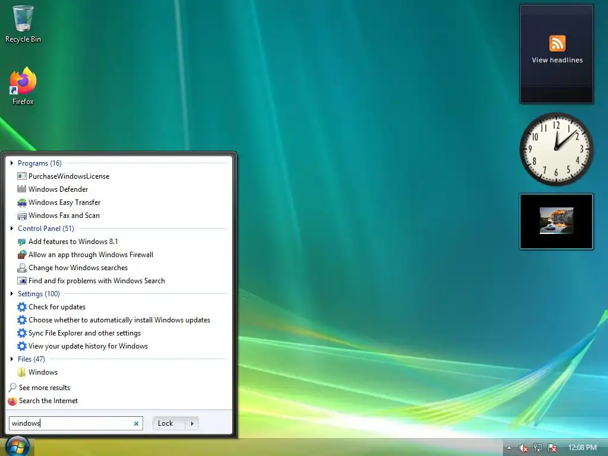Click the gear icon beside Sync File Explorer
The image size is (608, 456).
coord(22,333)
